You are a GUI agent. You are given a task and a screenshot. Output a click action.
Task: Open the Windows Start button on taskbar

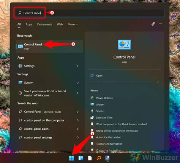coord(71,158)
